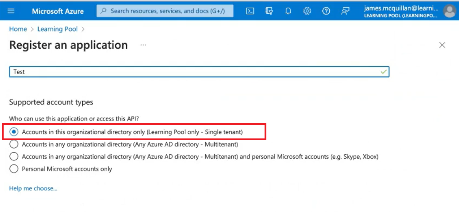Open portal settings gear icon
Image resolution: width=459 pixels, height=212 pixels.
[307, 11]
